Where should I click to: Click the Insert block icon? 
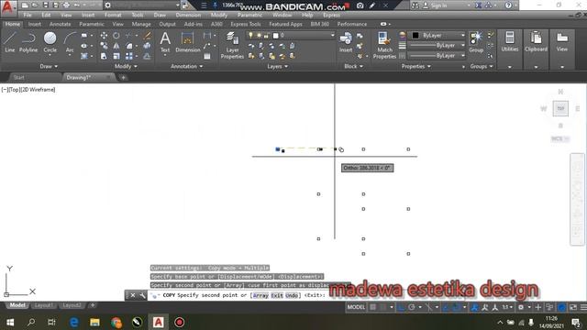[x=346, y=42]
